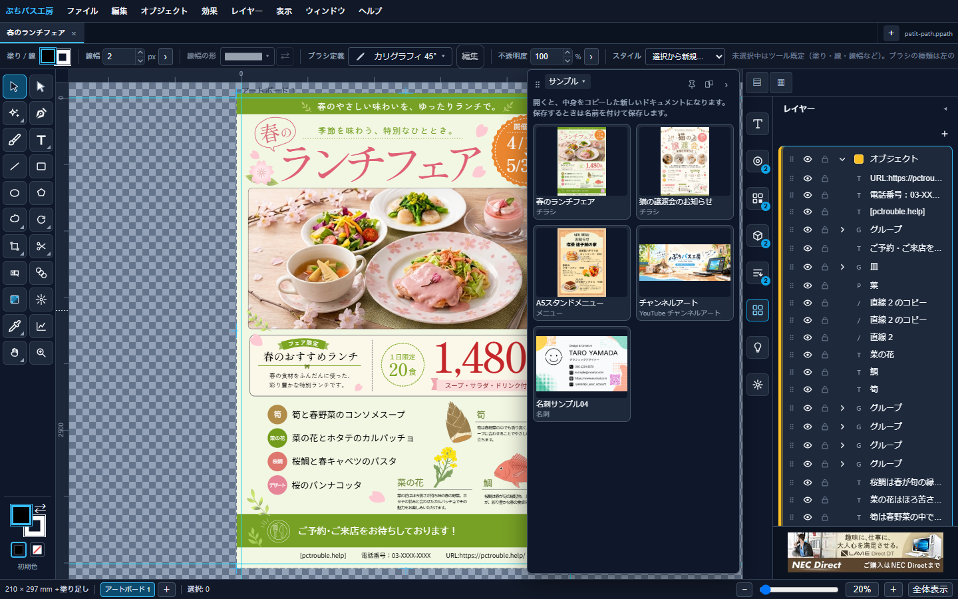Switch to the 春のランチフェア document tab

36,33
